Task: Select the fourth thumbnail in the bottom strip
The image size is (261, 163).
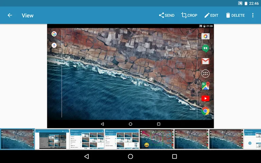Action: [122, 139]
